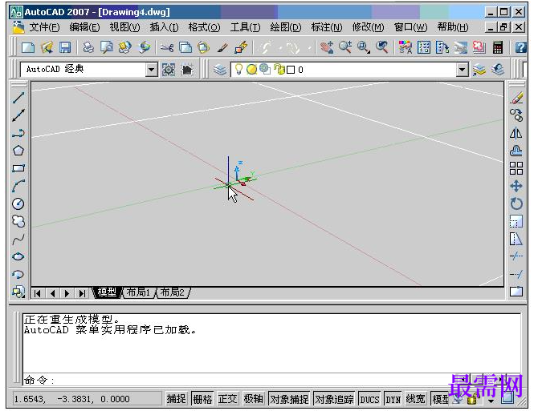Select the Spline tool
Image resolution: width=538 pixels, height=411 pixels.
pyautogui.click(x=18, y=240)
